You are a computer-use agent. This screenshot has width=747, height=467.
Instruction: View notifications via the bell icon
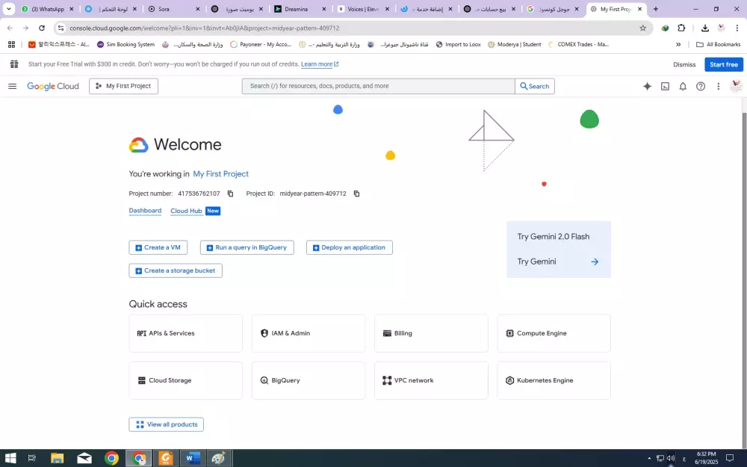683,86
